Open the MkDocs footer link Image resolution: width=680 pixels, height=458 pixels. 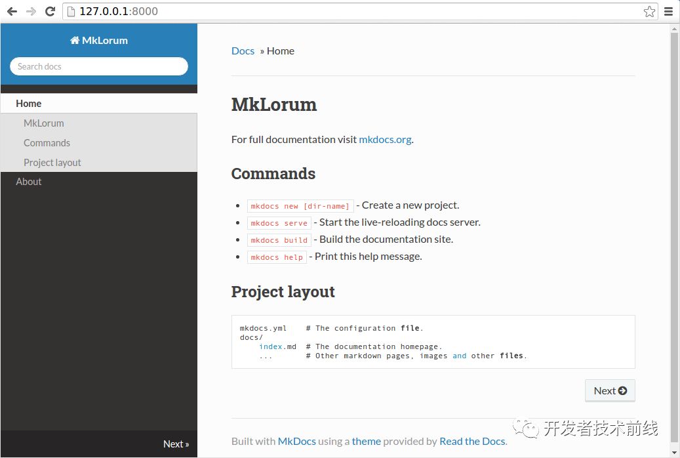pos(296,441)
